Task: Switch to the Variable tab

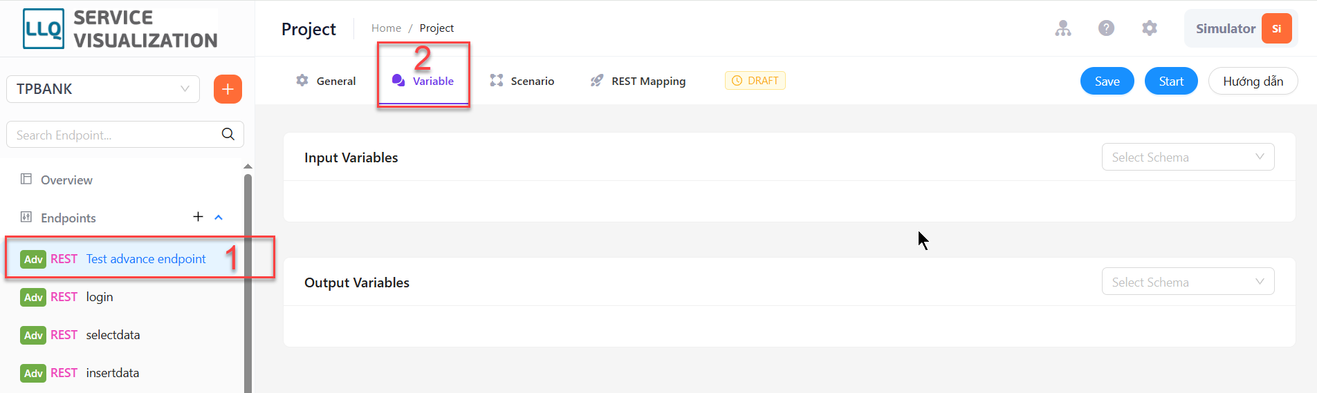Action: pyautogui.click(x=423, y=81)
